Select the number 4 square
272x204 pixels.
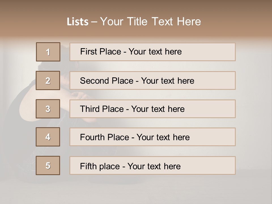(48, 137)
